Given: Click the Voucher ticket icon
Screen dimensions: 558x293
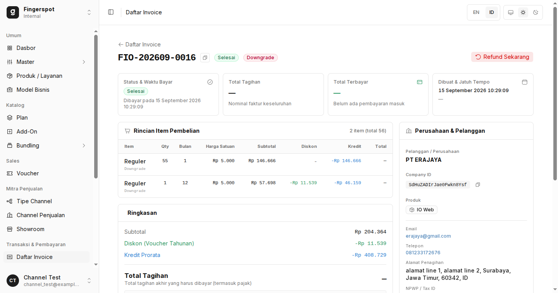Looking at the screenshot, I should [x=10, y=173].
